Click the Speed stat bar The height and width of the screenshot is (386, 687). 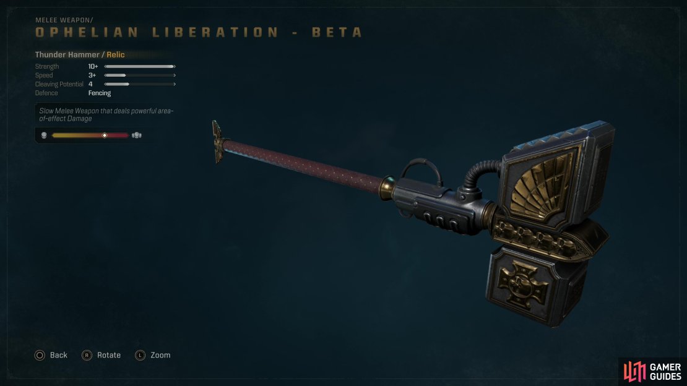pyautogui.click(x=140, y=75)
